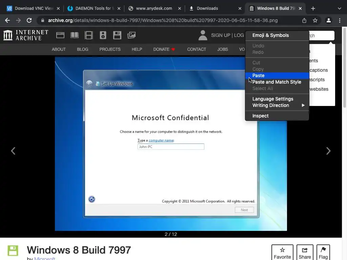Open the Internet Archive home logo

point(26,35)
